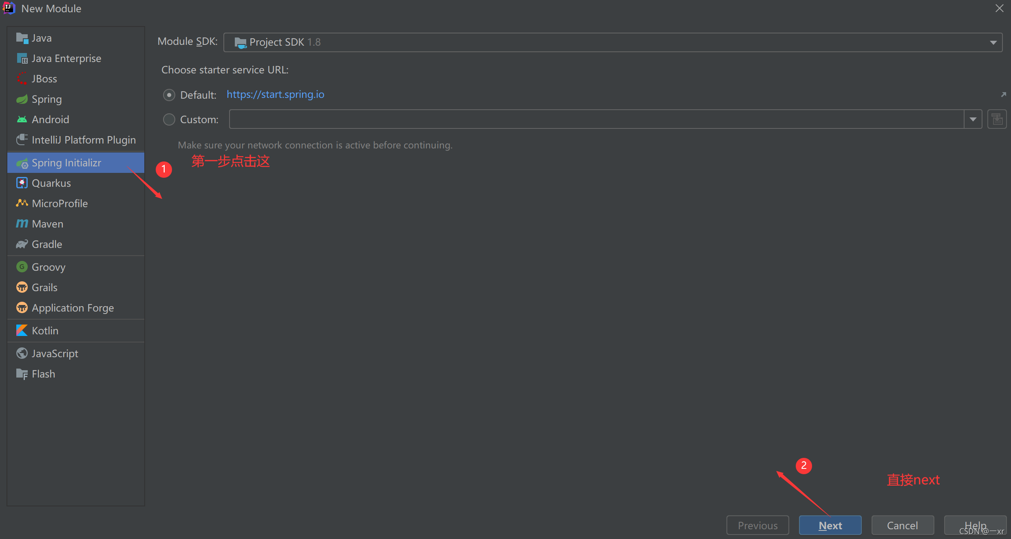Click the MicroProfile icon
This screenshot has height=539, width=1011.
point(22,203)
